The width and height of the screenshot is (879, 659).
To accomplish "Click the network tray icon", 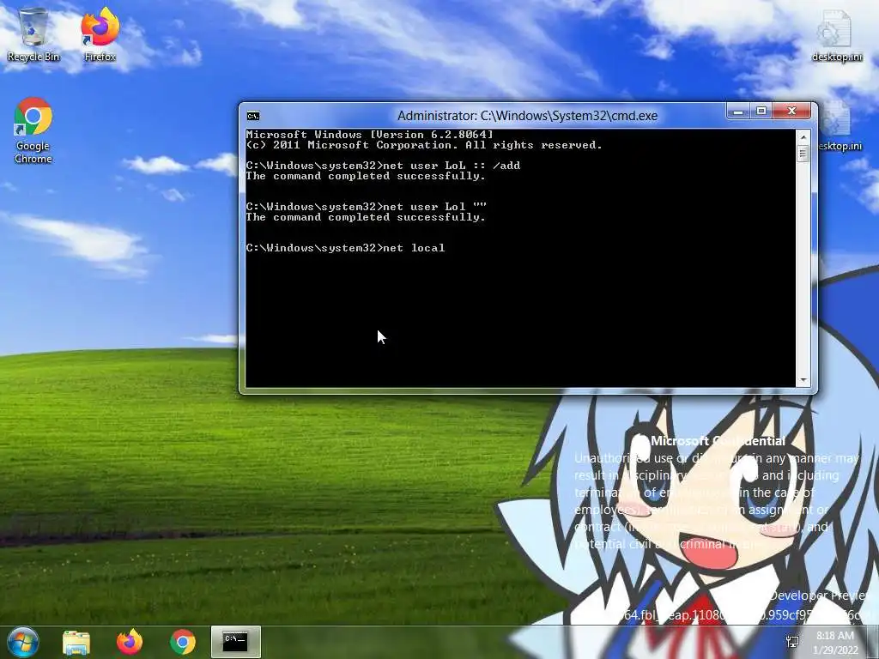I will coord(792,642).
